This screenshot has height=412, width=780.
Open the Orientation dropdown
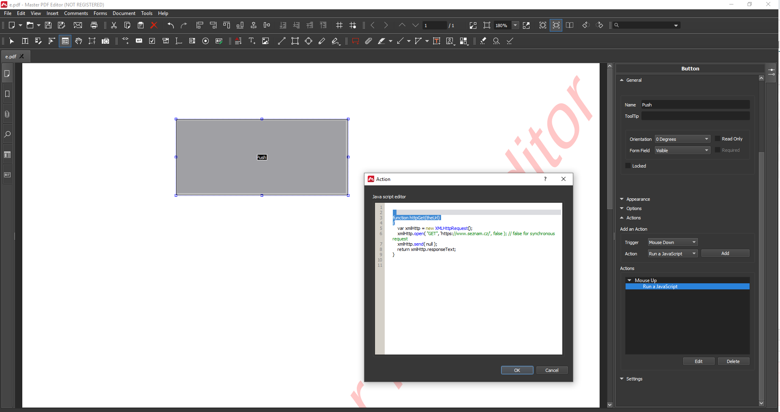[683, 139]
